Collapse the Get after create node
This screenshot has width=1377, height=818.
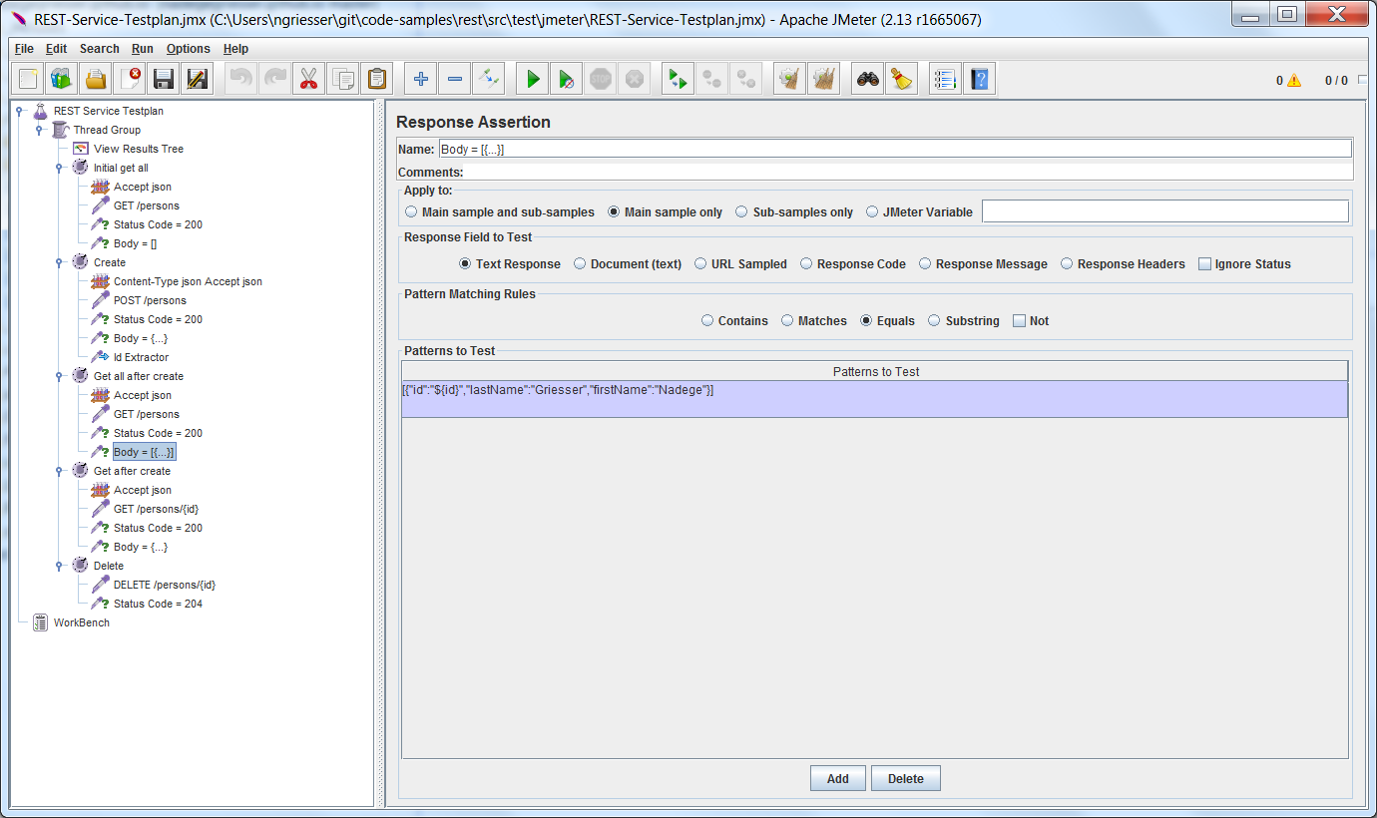(x=59, y=471)
